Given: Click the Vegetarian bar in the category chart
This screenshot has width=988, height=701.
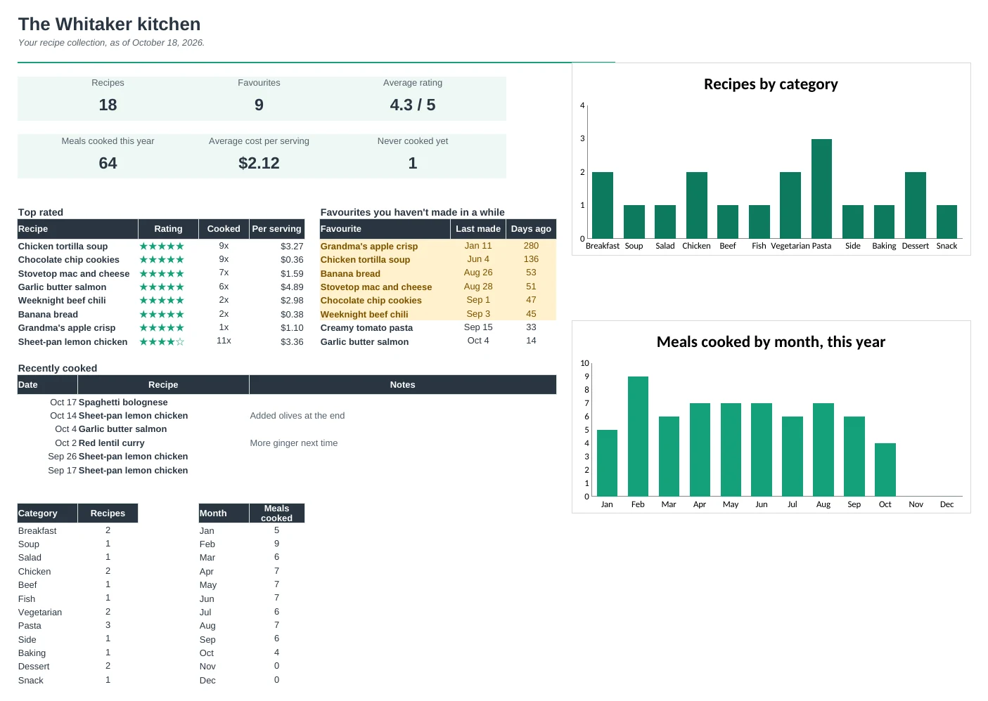Looking at the screenshot, I should [790, 205].
